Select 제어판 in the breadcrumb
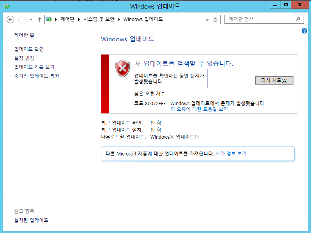Viewport: 311px width, 233px height. (x=67, y=19)
